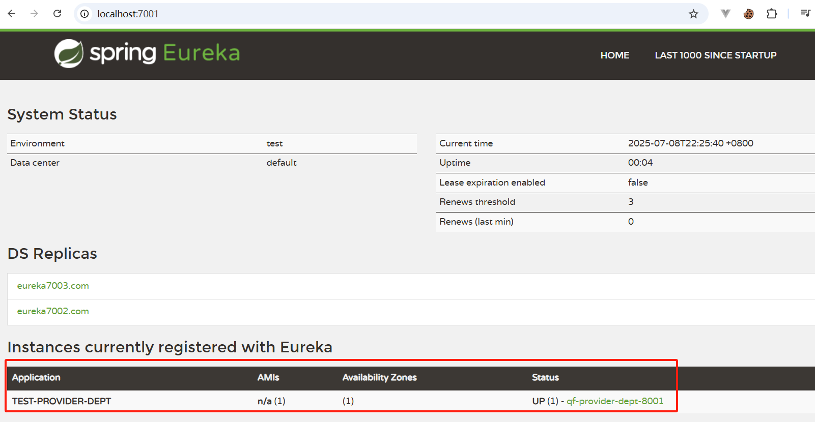The image size is (815, 422).
Task: Click the System Status heading
Action: tap(62, 114)
